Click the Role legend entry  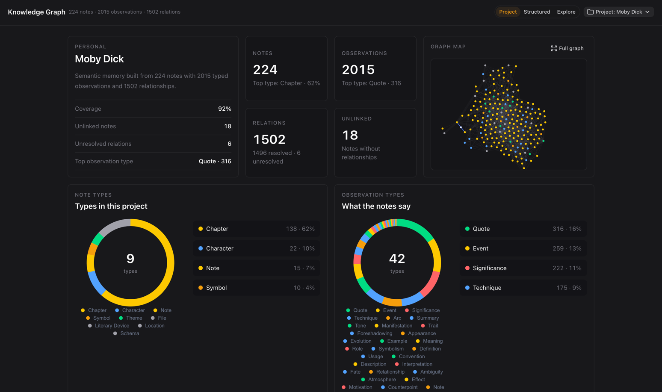coord(354,349)
